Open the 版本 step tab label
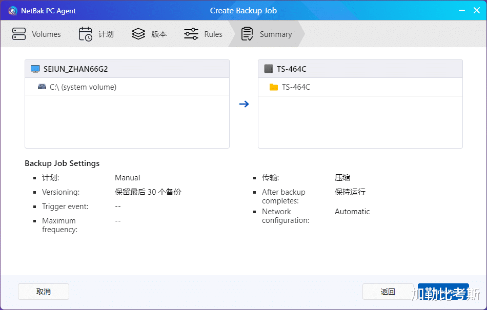This screenshot has width=487, height=310. tap(159, 34)
